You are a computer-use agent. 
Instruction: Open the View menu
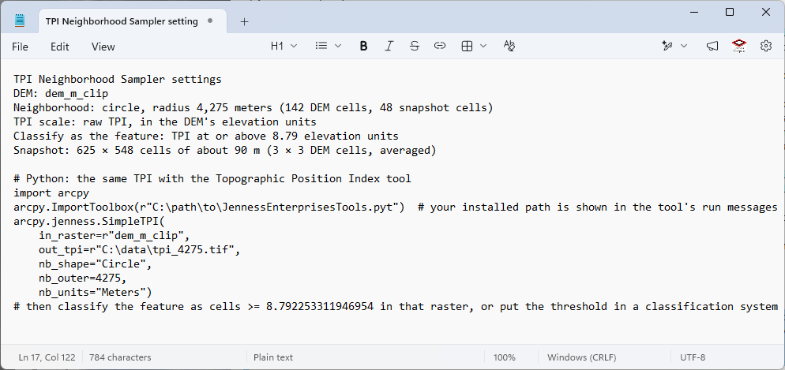coord(103,47)
